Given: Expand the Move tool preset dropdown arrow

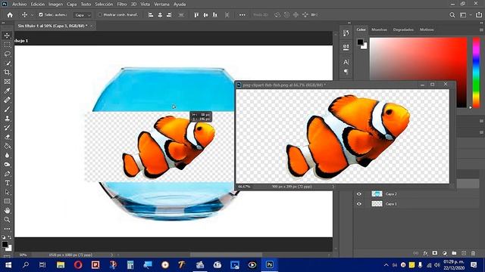Looking at the screenshot, I should (32, 15).
